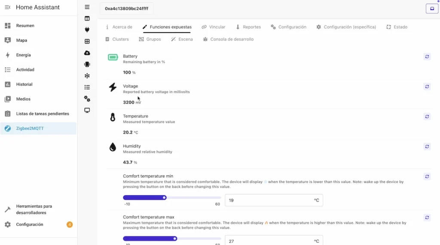
Task: Click the double-gear settings icon in navigation
Action: pos(87,99)
